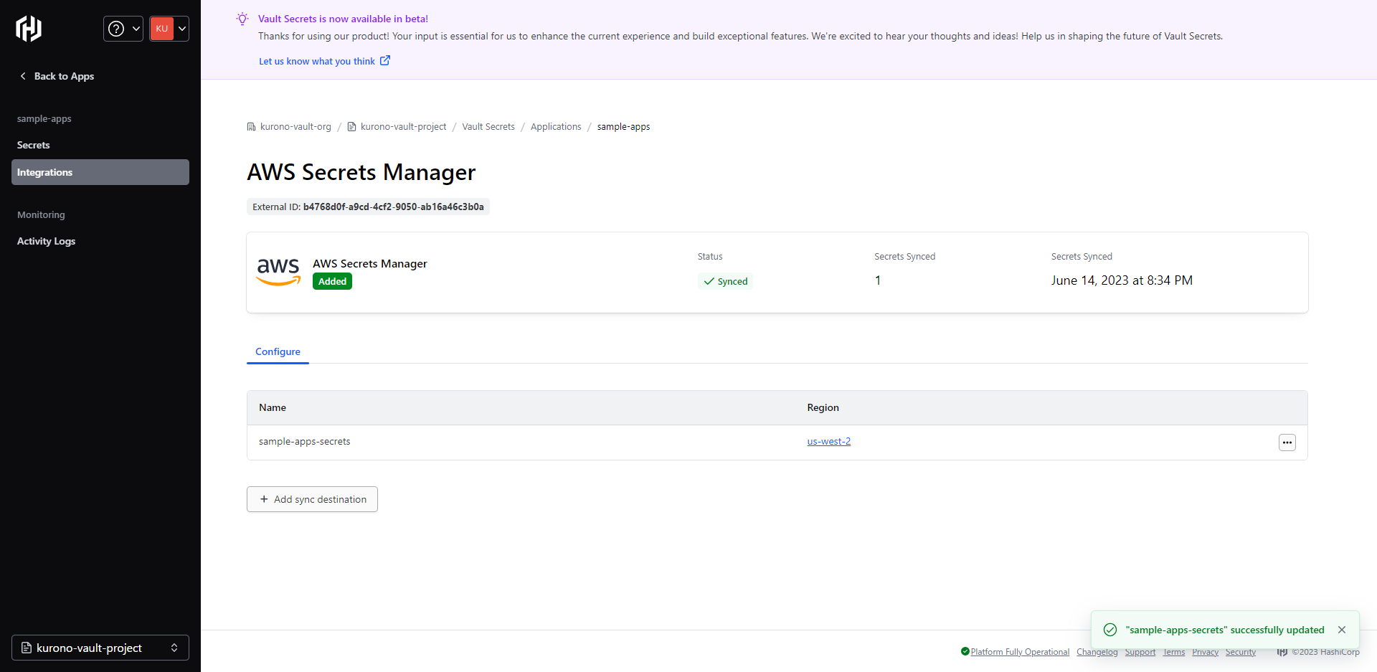This screenshot has height=672, width=1377.
Task: Click the External ID value badge
Action: coord(368,207)
